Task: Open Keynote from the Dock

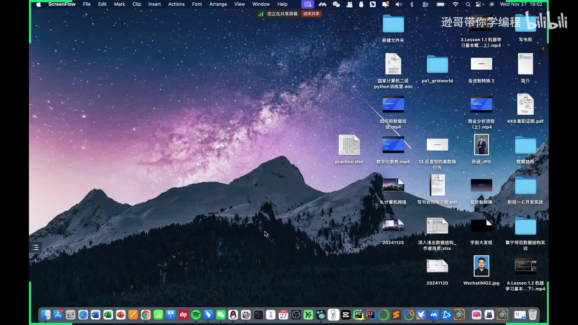Action: [x=171, y=315]
